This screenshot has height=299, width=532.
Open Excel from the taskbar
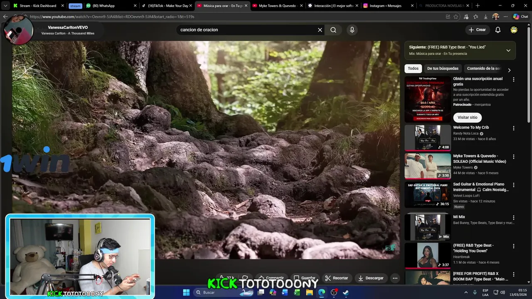click(x=297, y=292)
